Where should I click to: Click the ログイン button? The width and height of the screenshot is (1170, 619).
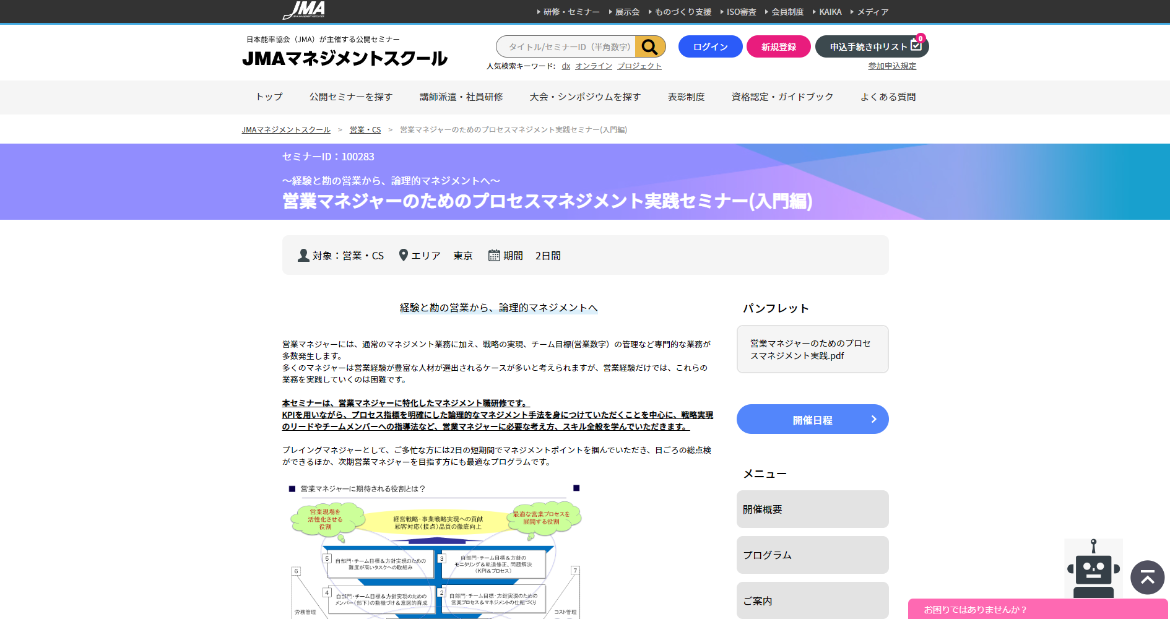[710, 46]
